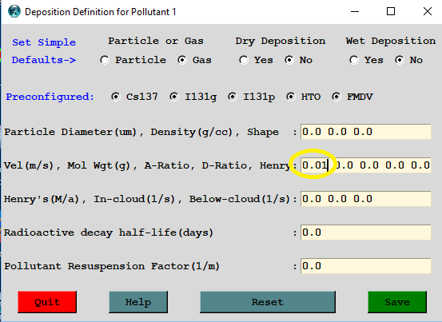Click the Particle Diameter, Density, Shape field
This screenshot has width=442, height=322.
coord(365,132)
